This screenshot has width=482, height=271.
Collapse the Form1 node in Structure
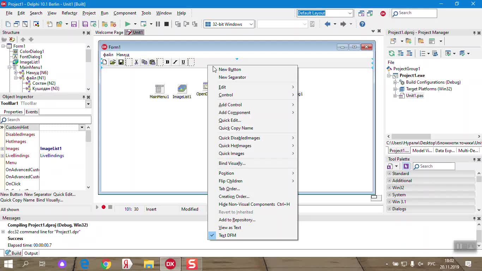coord(4,46)
